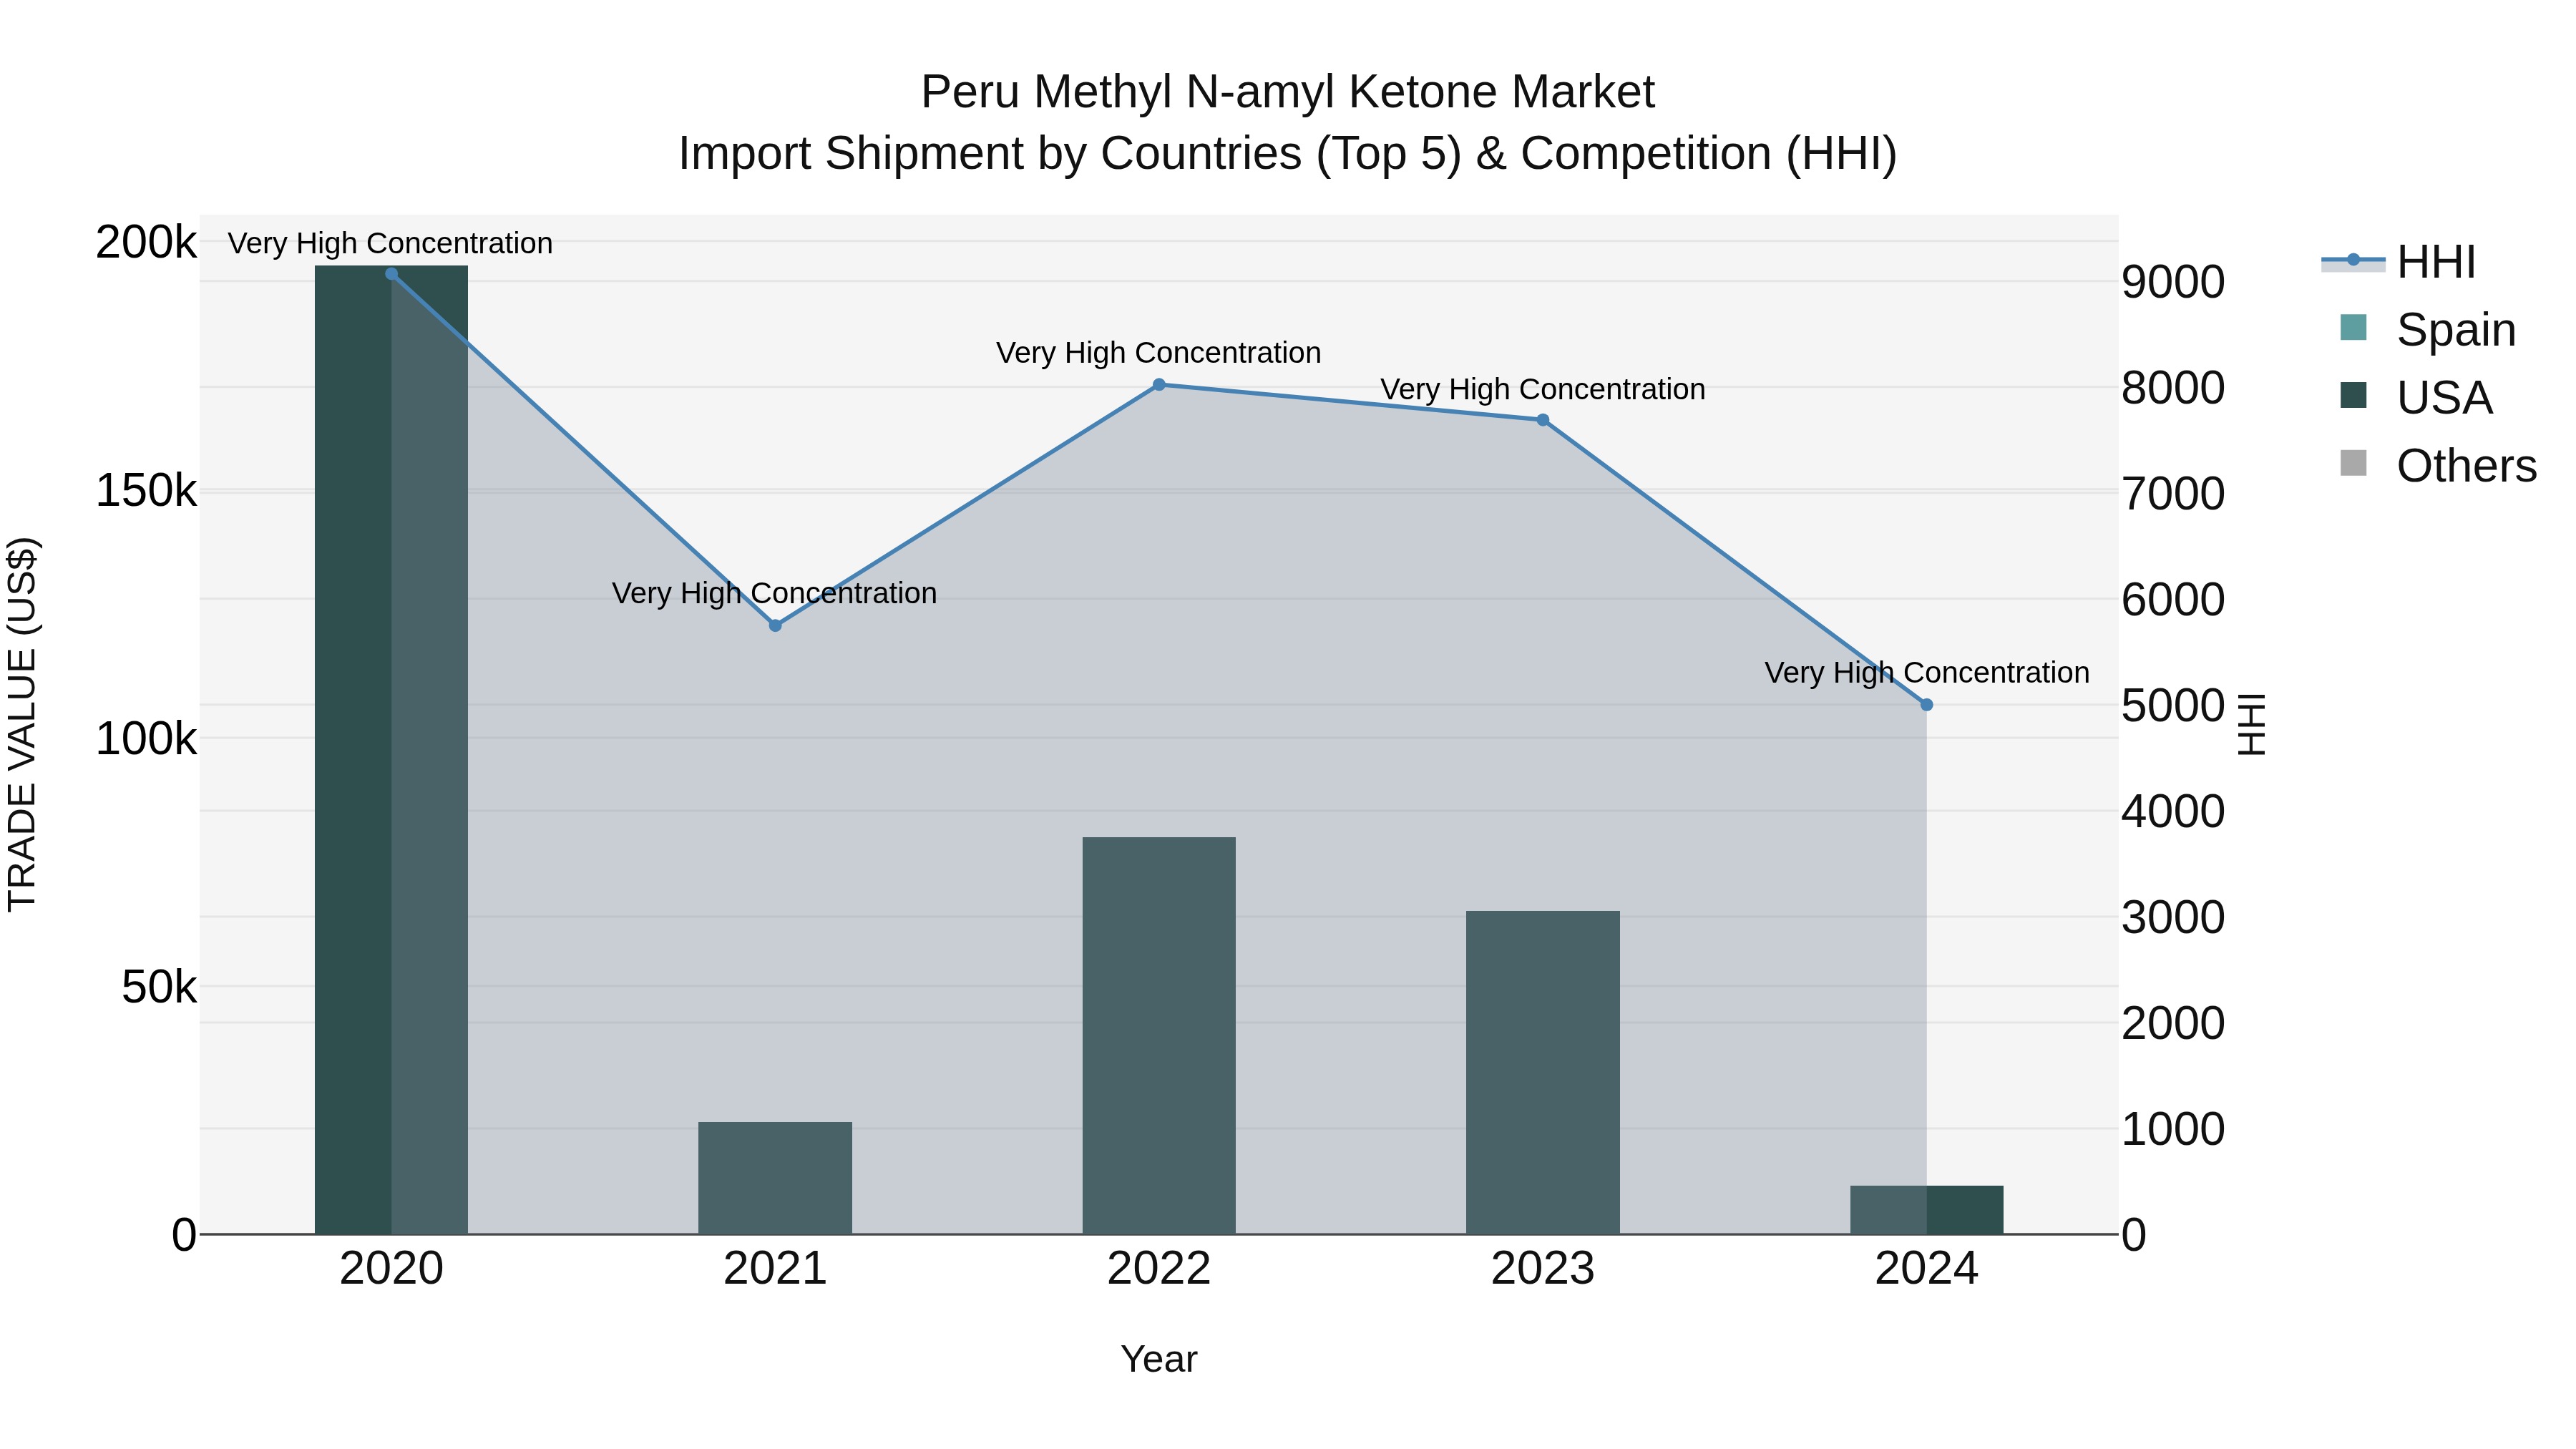Viewport: 2576px width, 1449px height.
Task: Click the Import Shipment by Countries subtitle
Action: (x=1288, y=154)
